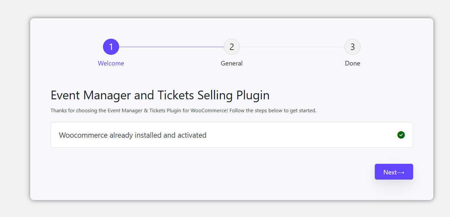The height and width of the screenshot is (217, 450).
Task: Switch to the General step label
Action: [x=232, y=63]
